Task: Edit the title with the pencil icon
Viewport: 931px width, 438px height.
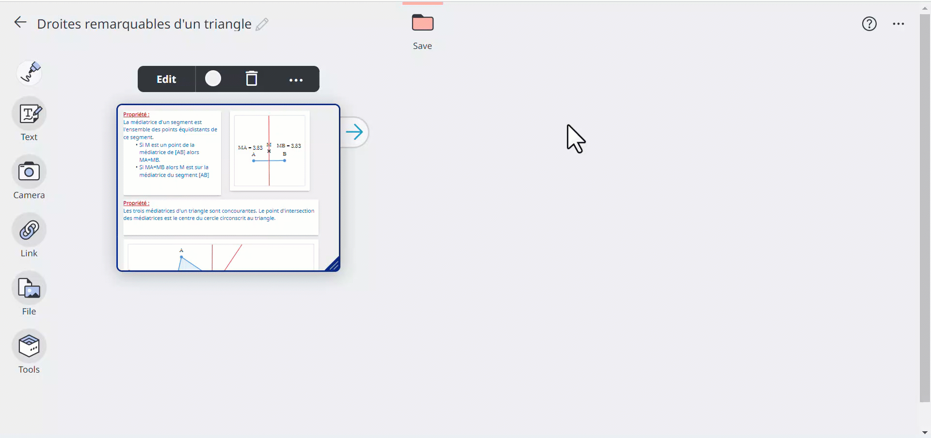Action: (x=262, y=24)
